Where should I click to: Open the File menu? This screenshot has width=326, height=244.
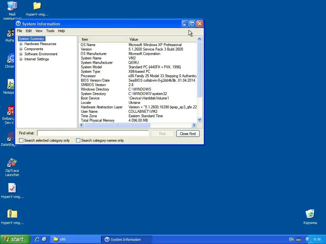click(x=19, y=31)
